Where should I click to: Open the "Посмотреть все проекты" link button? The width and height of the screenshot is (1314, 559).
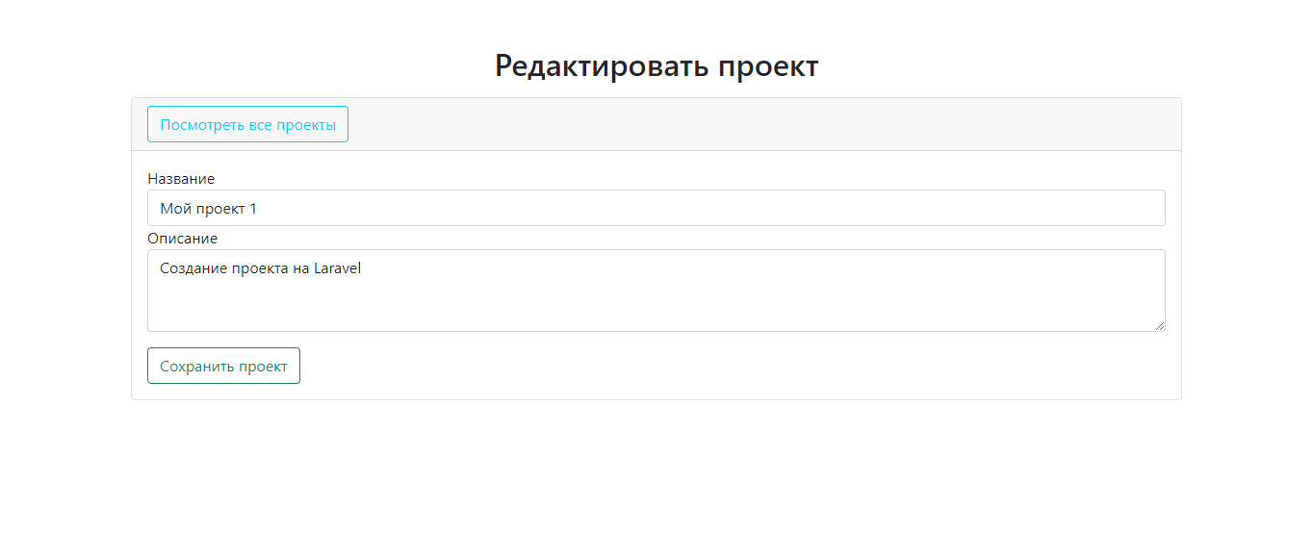247,124
